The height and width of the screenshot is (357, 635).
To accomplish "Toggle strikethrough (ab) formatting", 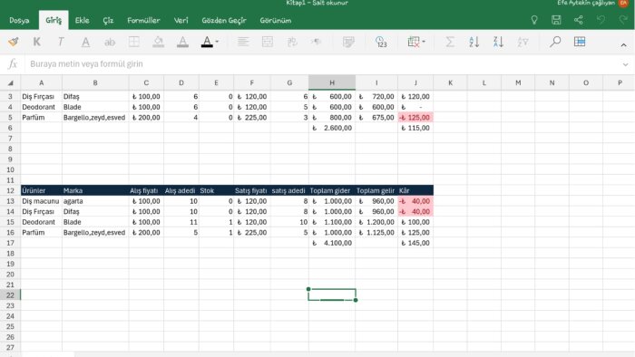I will pos(110,42).
